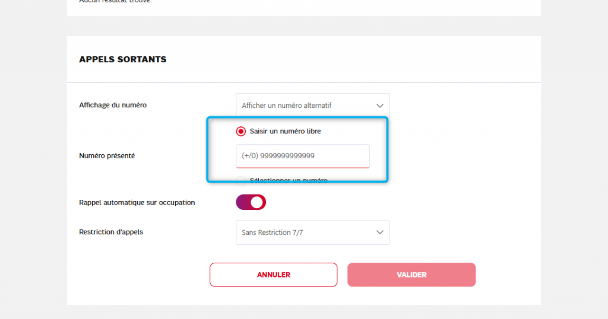608x319 pixels.
Task: Click the 'Affichage du numéro' field label
Action: click(113, 105)
